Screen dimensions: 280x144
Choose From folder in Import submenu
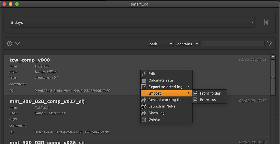[x=210, y=93]
